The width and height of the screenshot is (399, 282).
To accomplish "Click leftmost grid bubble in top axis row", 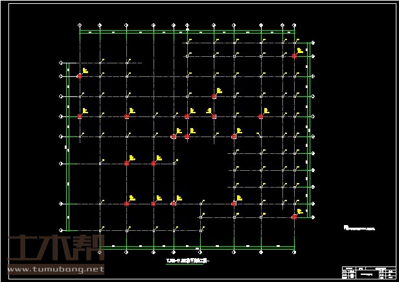I will coord(80,27).
